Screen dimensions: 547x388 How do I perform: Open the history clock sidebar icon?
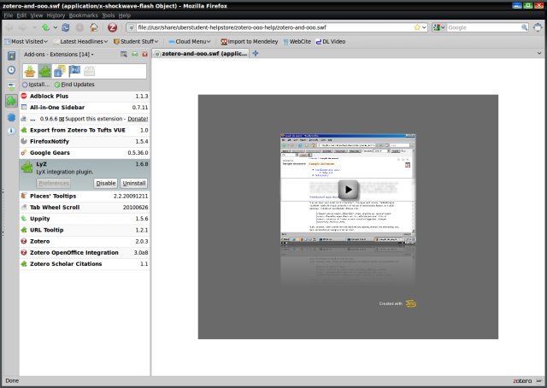point(11,70)
